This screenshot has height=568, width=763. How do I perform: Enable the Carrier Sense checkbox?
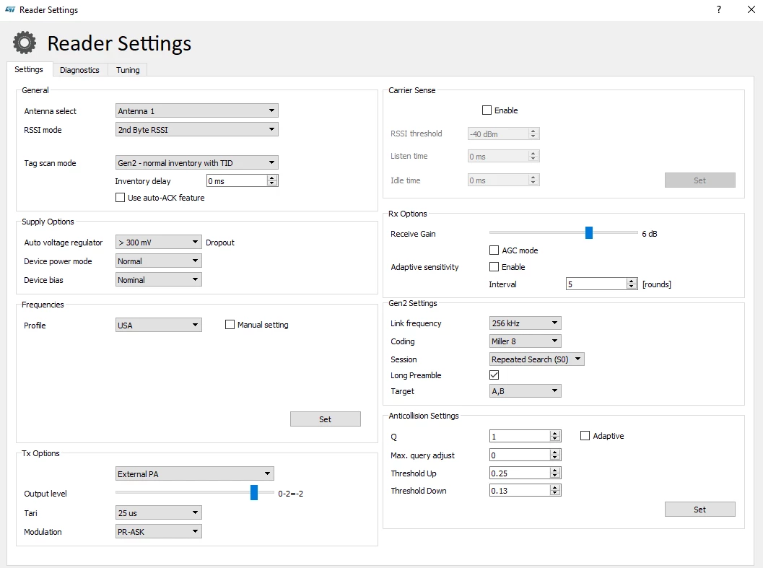point(487,110)
